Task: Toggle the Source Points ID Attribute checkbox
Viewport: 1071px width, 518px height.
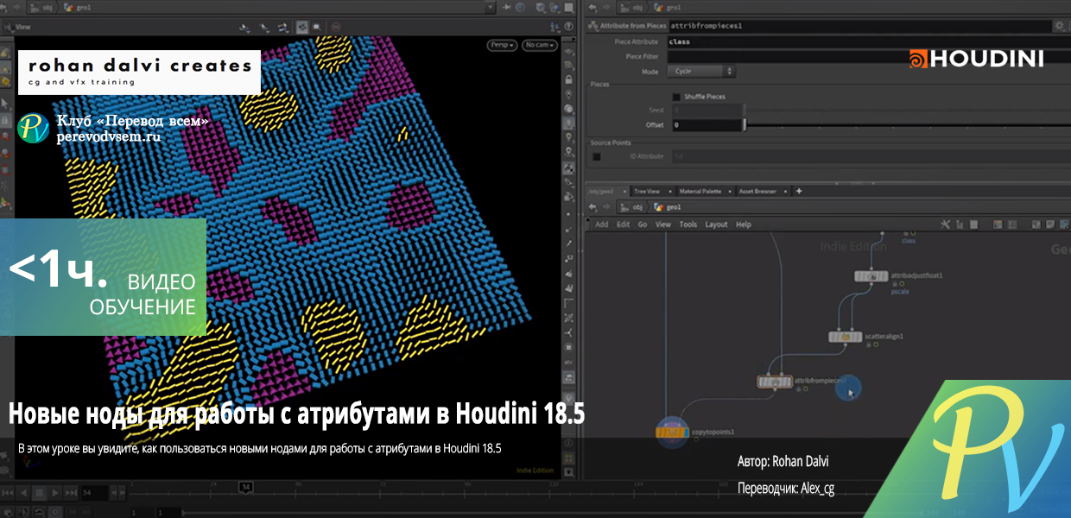Action: tap(596, 156)
